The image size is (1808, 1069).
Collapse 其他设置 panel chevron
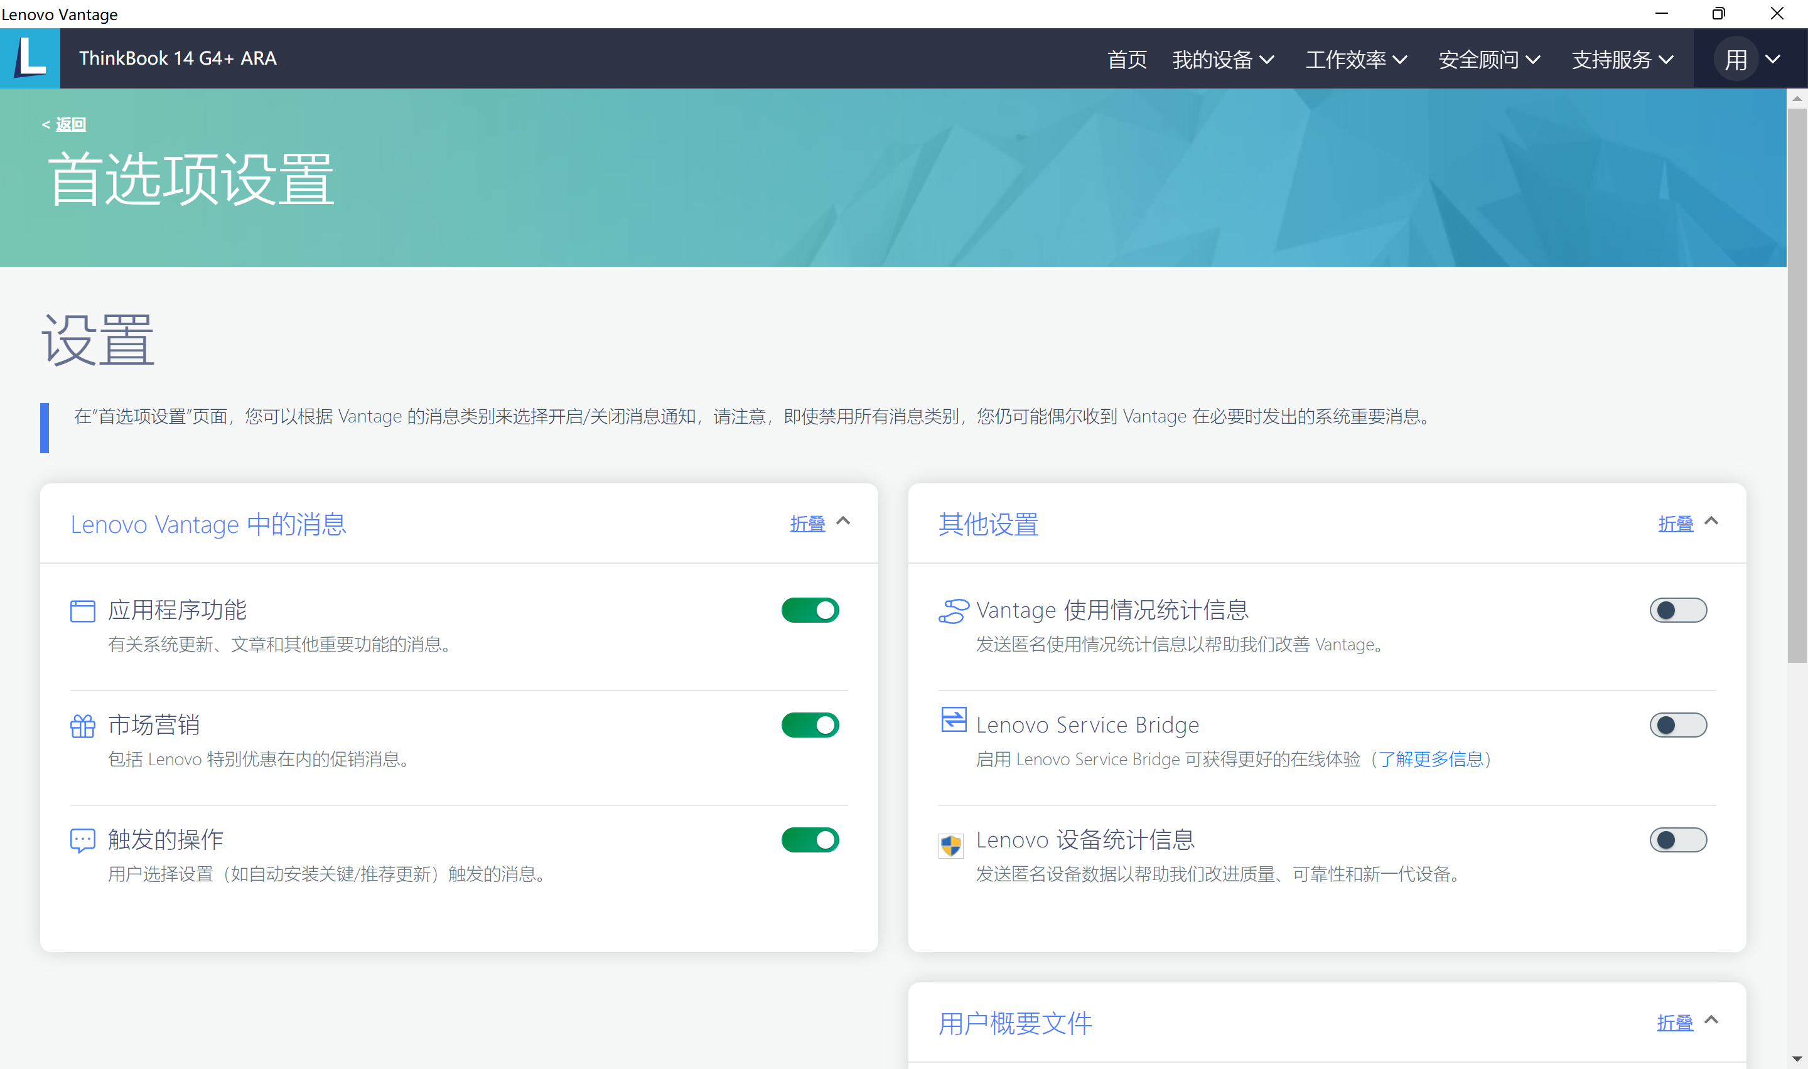1711,521
